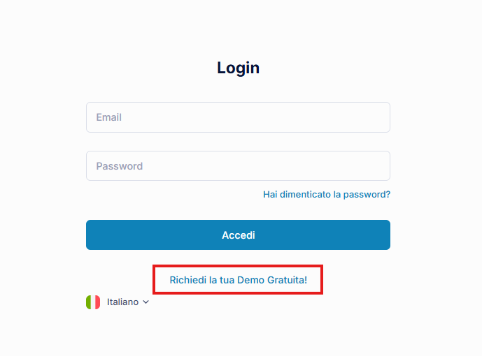
Task: Start password recovery via forgotten password link
Action: click(x=327, y=194)
